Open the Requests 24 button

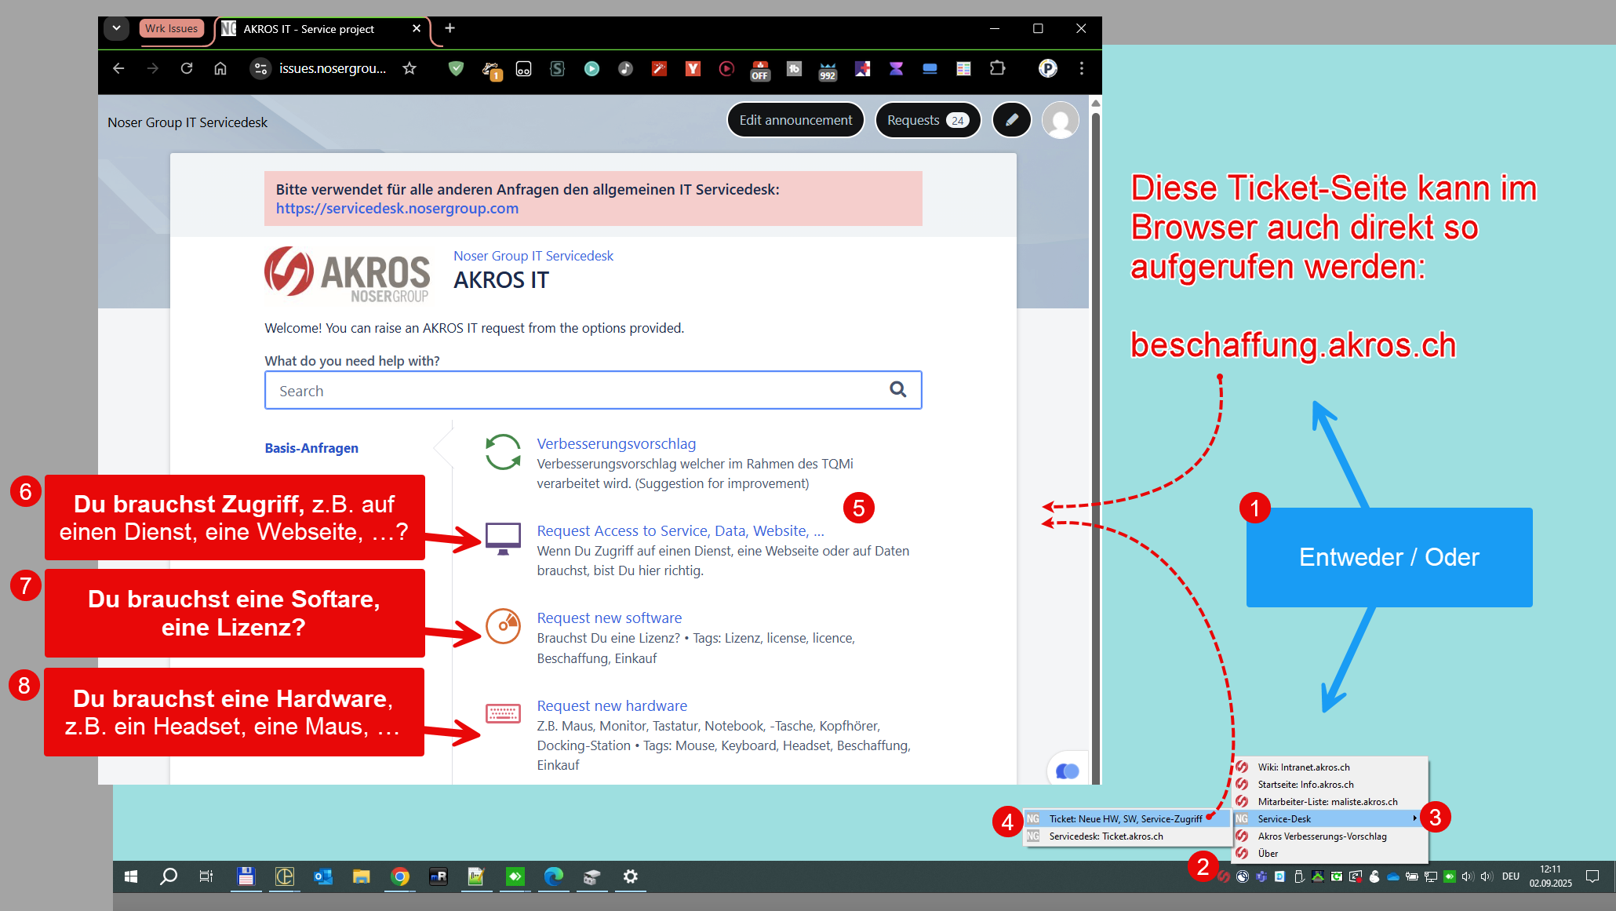[x=927, y=120]
